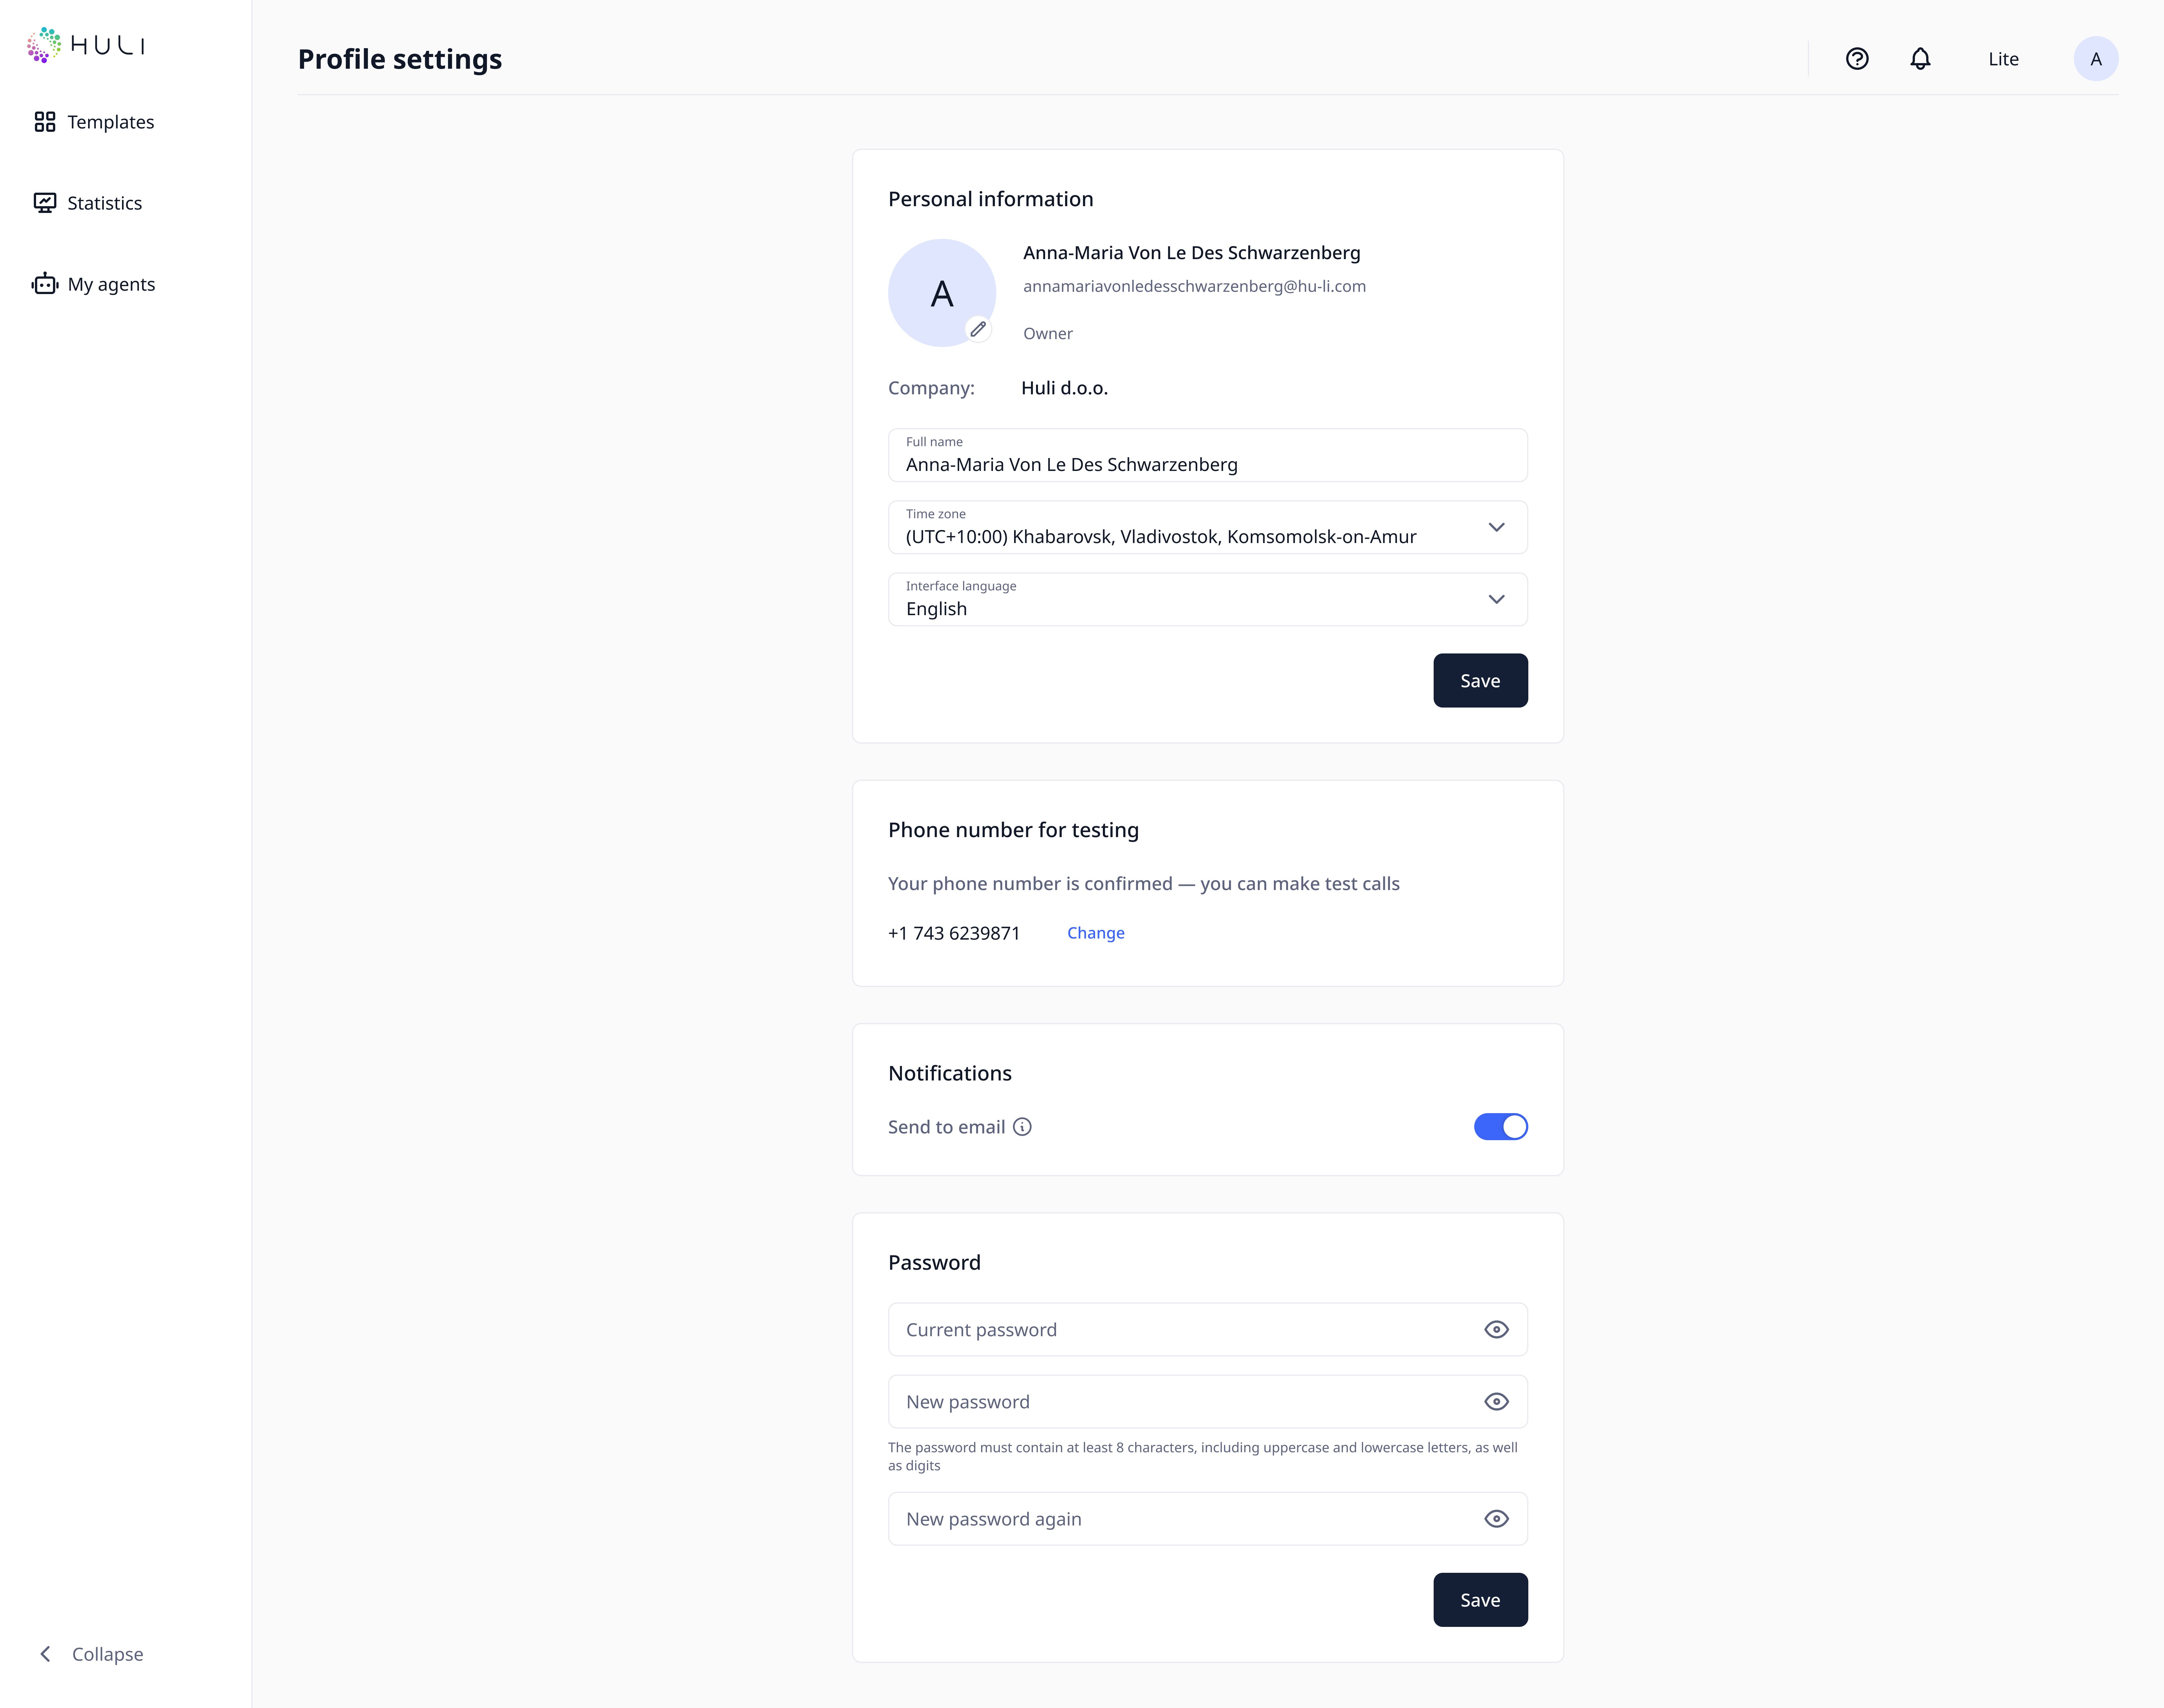This screenshot has height=1708, width=2164.
Task: Open the notifications bell icon
Action: coord(1920,59)
